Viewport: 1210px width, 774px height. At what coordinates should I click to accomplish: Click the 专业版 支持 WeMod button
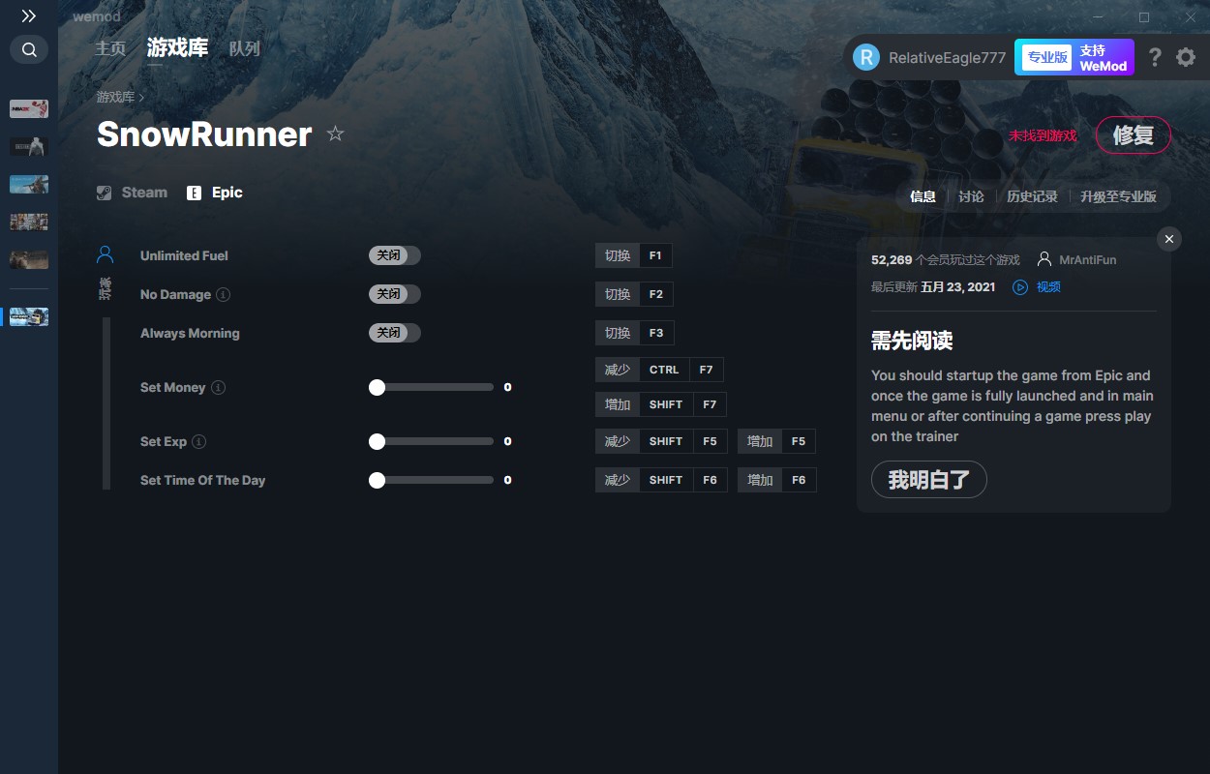[x=1074, y=57]
